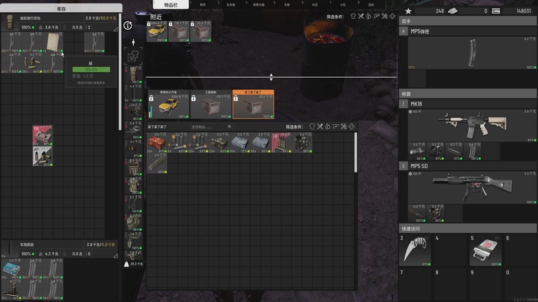Select the black optic scope in the chest

click(x=302, y=142)
